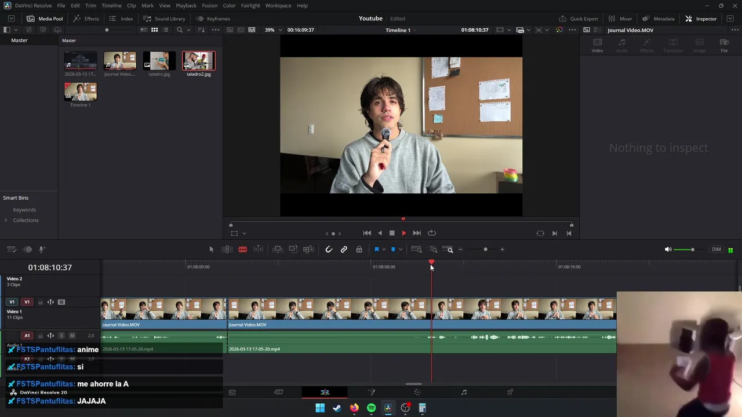Stop playback

(x=392, y=233)
